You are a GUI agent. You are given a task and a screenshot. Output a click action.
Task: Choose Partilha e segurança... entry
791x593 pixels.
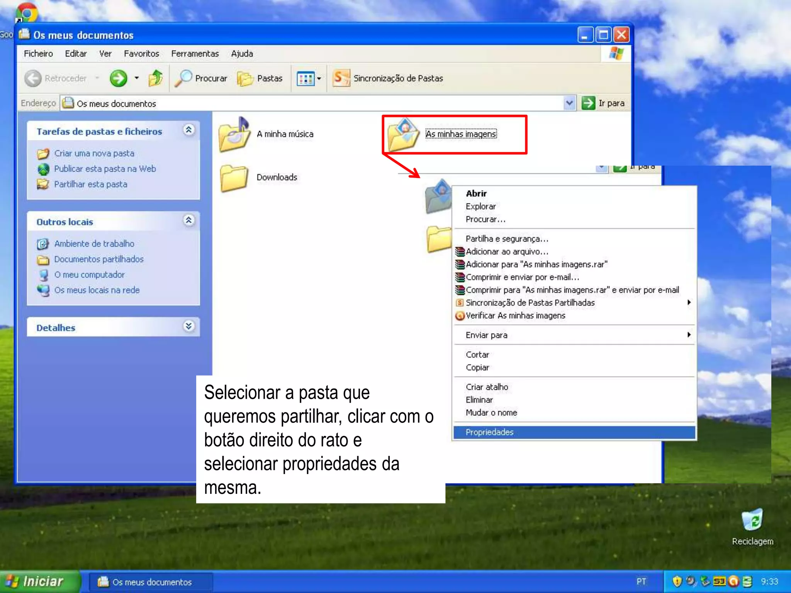[x=574, y=239]
